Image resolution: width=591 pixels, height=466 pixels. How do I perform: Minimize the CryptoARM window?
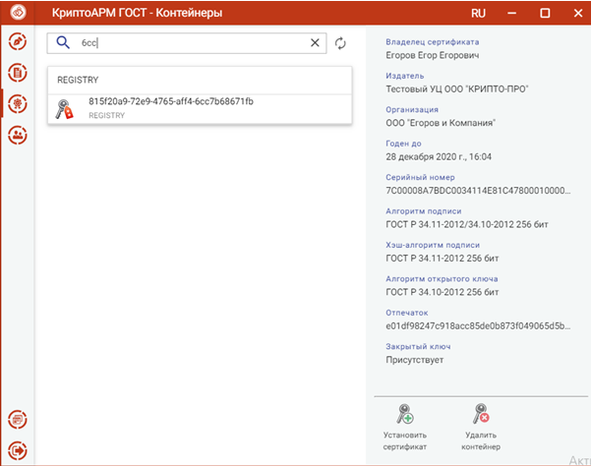511,13
